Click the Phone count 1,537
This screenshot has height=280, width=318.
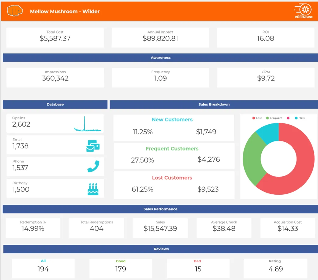[x=20, y=168]
